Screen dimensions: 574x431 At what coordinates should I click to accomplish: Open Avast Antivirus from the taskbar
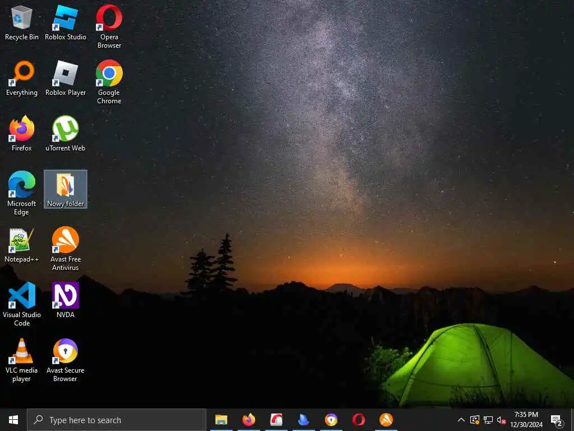click(x=386, y=420)
